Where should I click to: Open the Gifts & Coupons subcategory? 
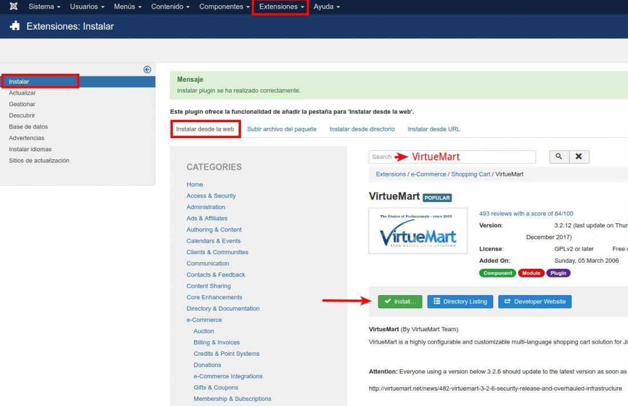pyautogui.click(x=215, y=387)
